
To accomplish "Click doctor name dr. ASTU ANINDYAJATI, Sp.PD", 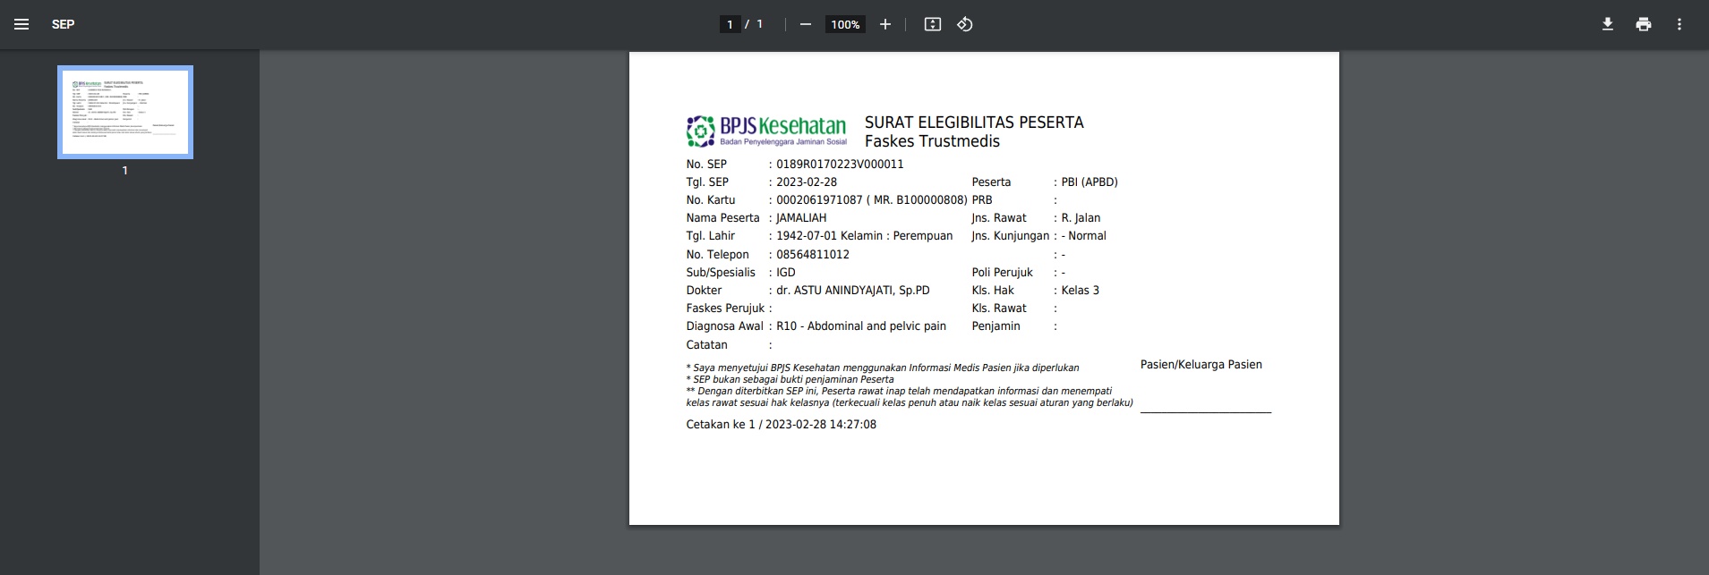I will pos(853,291).
